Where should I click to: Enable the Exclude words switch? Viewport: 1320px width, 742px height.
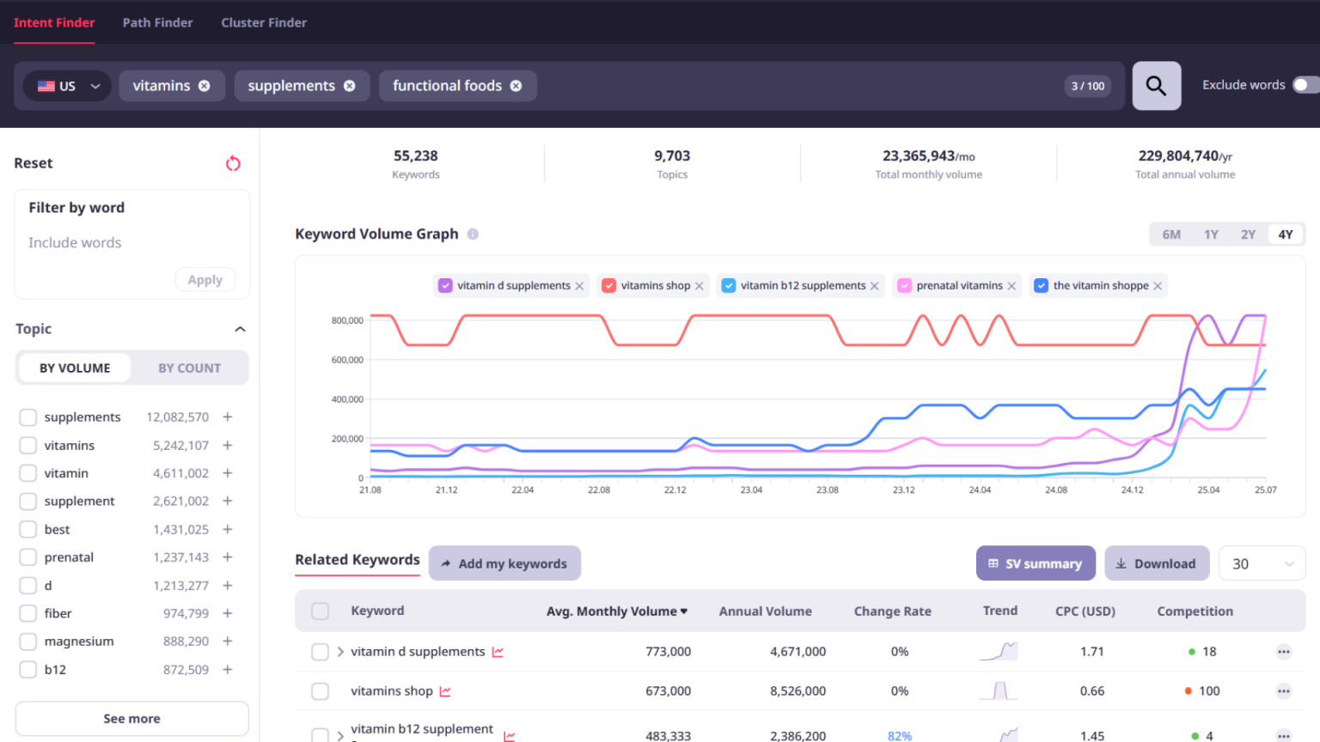pyautogui.click(x=1305, y=84)
